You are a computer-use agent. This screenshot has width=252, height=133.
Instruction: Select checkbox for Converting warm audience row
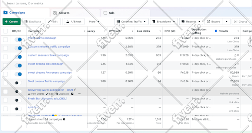click(x=6, y=91)
